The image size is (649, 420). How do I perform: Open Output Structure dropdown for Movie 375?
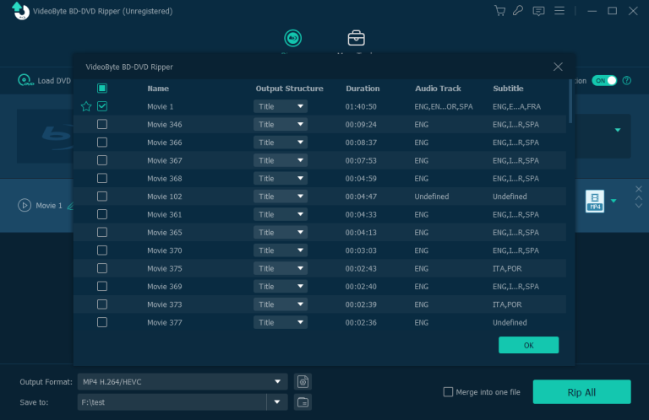click(281, 268)
